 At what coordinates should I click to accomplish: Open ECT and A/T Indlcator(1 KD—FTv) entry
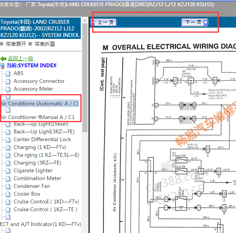coord(41,224)
